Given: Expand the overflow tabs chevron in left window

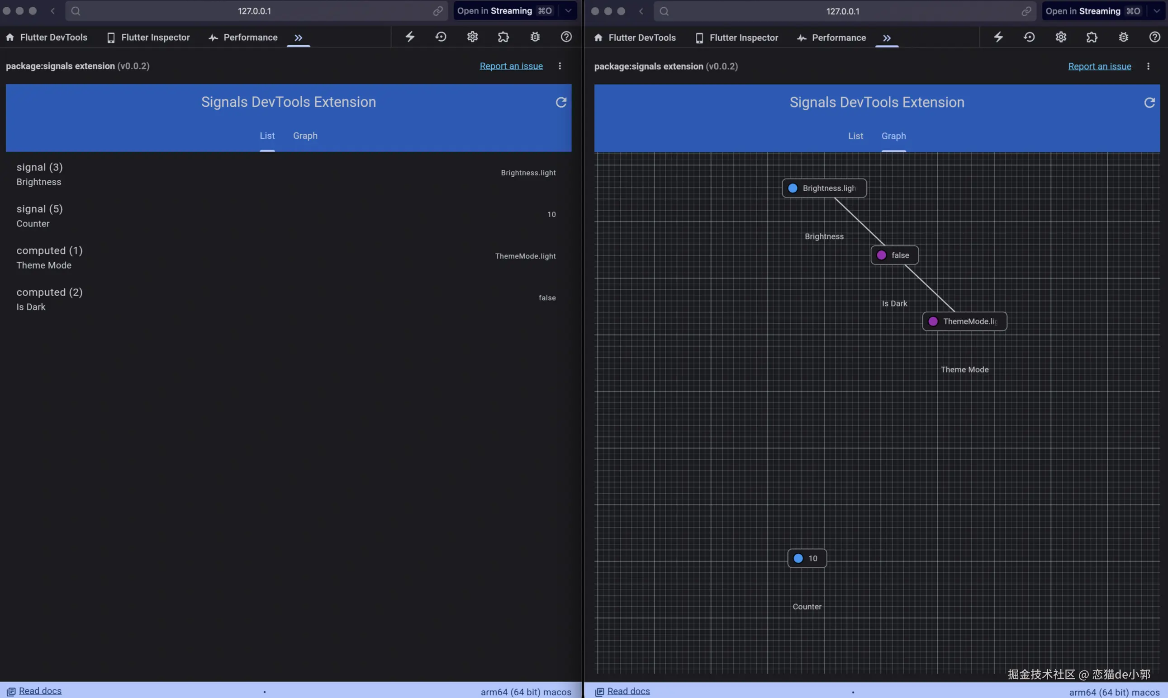Looking at the screenshot, I should coord(299,38).
